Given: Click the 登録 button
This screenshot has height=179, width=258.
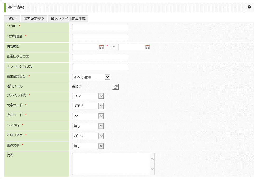Looking at the screenshot, I should [x=12, y=18].
